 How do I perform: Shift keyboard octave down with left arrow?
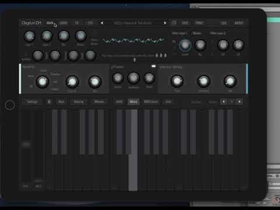pyautogui.click(x=223, y=101)
